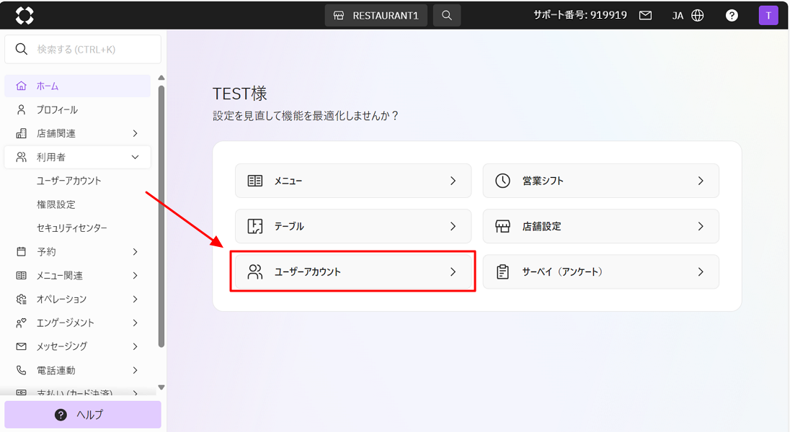Open 予約 sidebar menu
Viewport: 790px width, 432px height.
(x=78, y=252)
